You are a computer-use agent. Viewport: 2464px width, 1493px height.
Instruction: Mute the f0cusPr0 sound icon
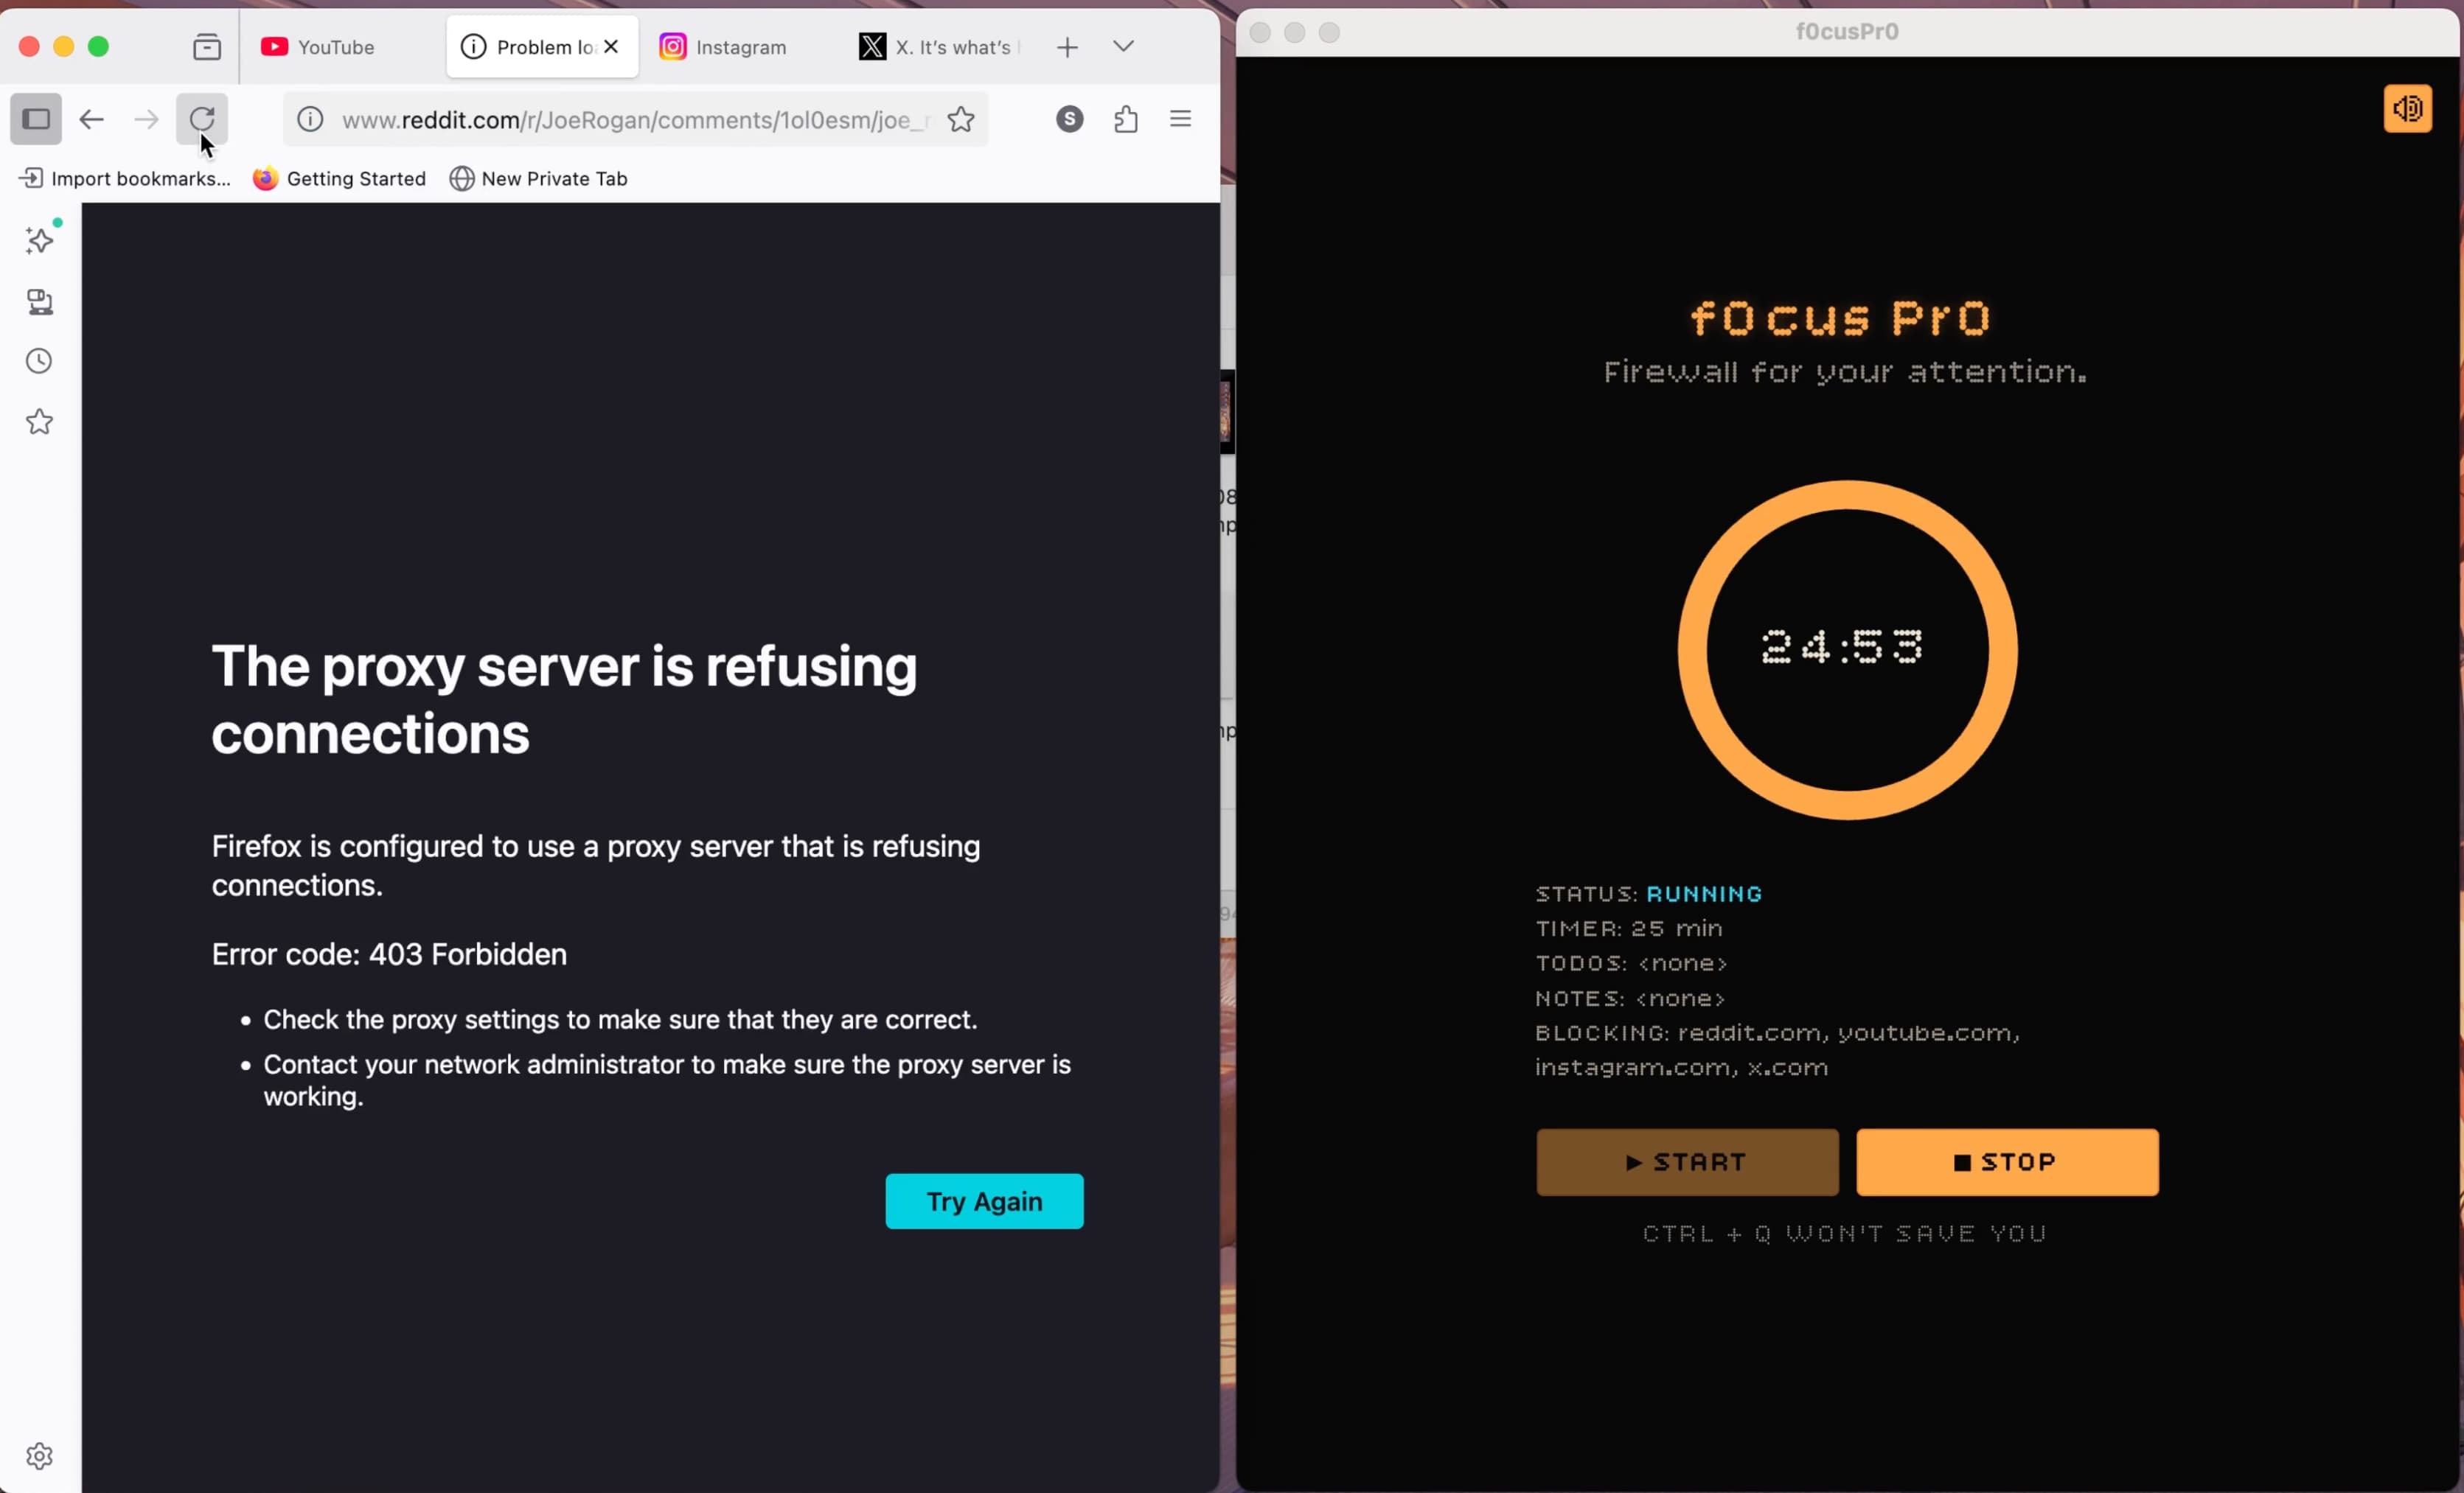pos(2408,109)
